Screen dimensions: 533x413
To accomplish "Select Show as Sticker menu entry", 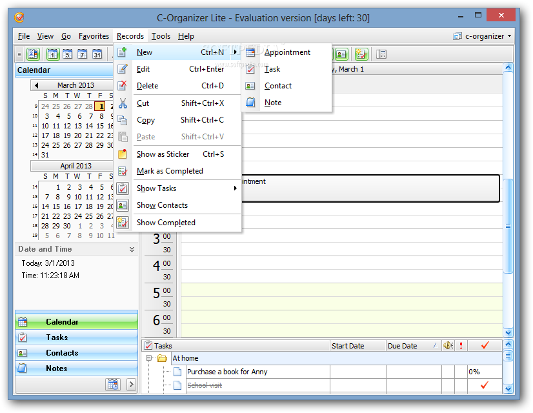I will coord(177,154).
